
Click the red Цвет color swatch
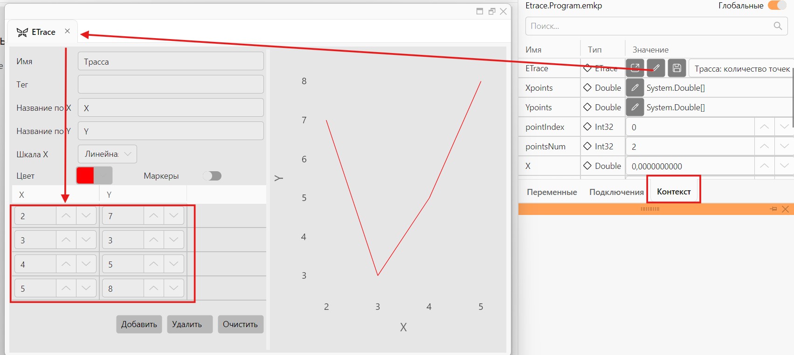pyautogui.click(x=85, y=175)
